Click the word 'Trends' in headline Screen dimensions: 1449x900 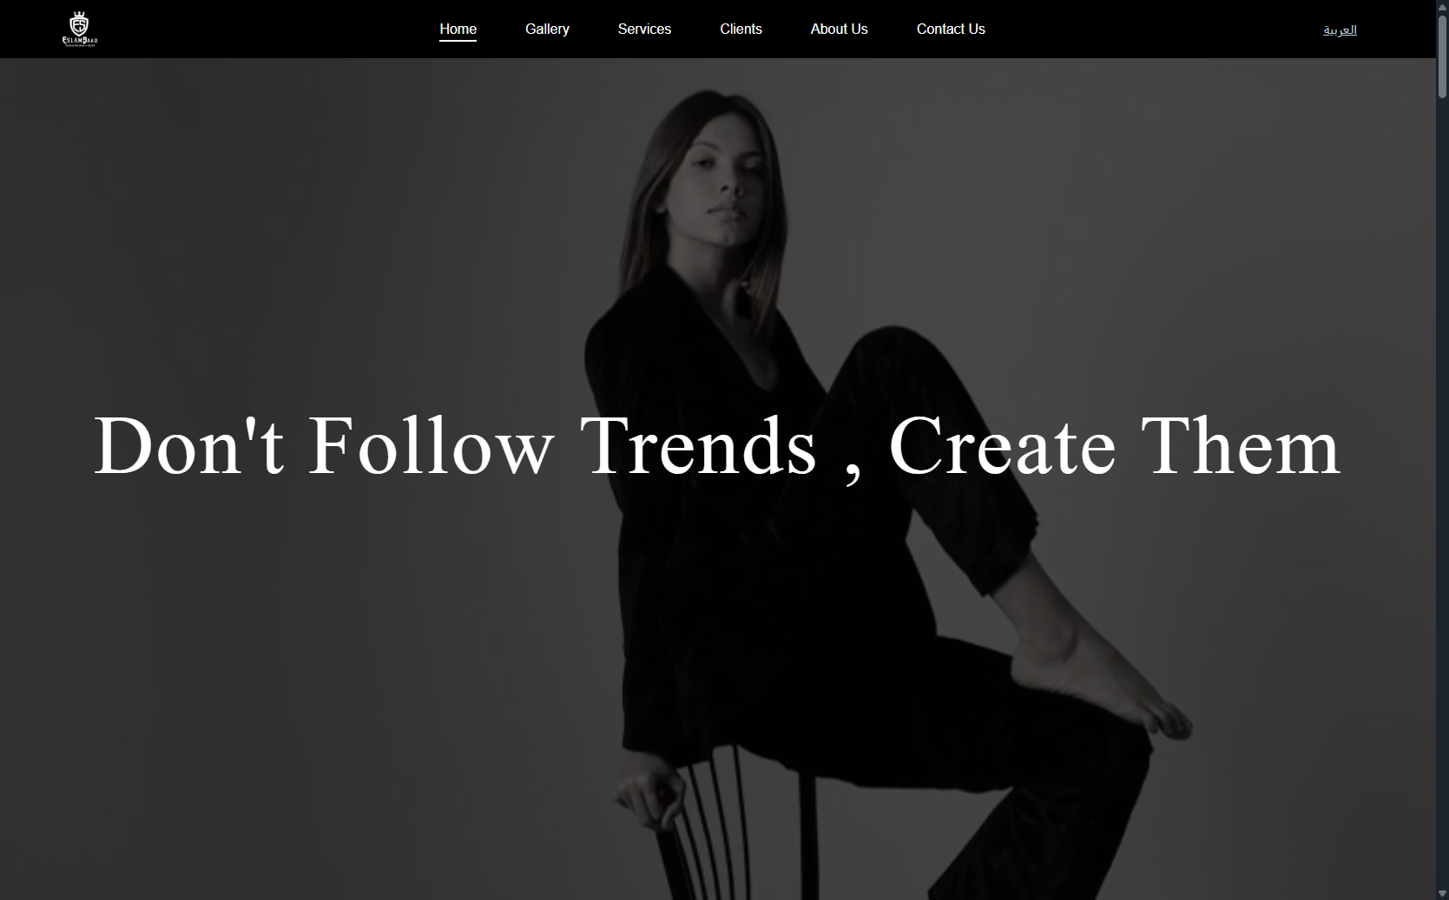[x=699, y=447]
